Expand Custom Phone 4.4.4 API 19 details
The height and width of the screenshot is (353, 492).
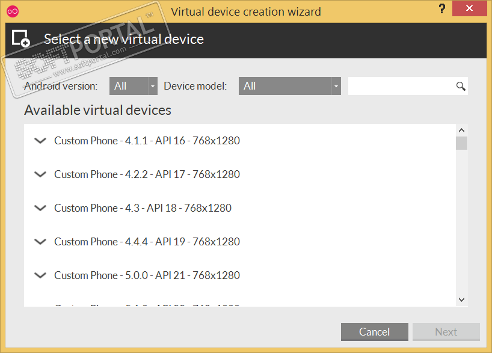(x=40, y=242)
